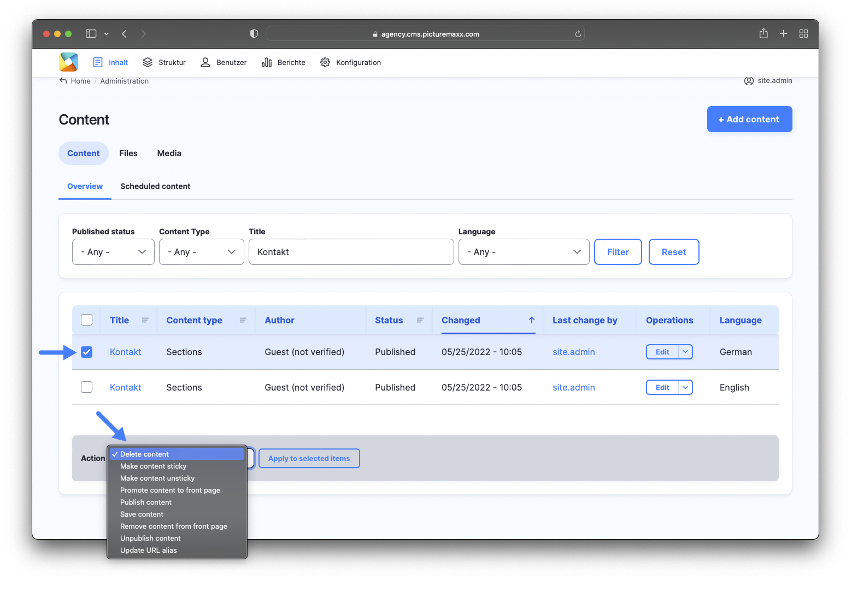Select Delete content action option

coord(177,454)
